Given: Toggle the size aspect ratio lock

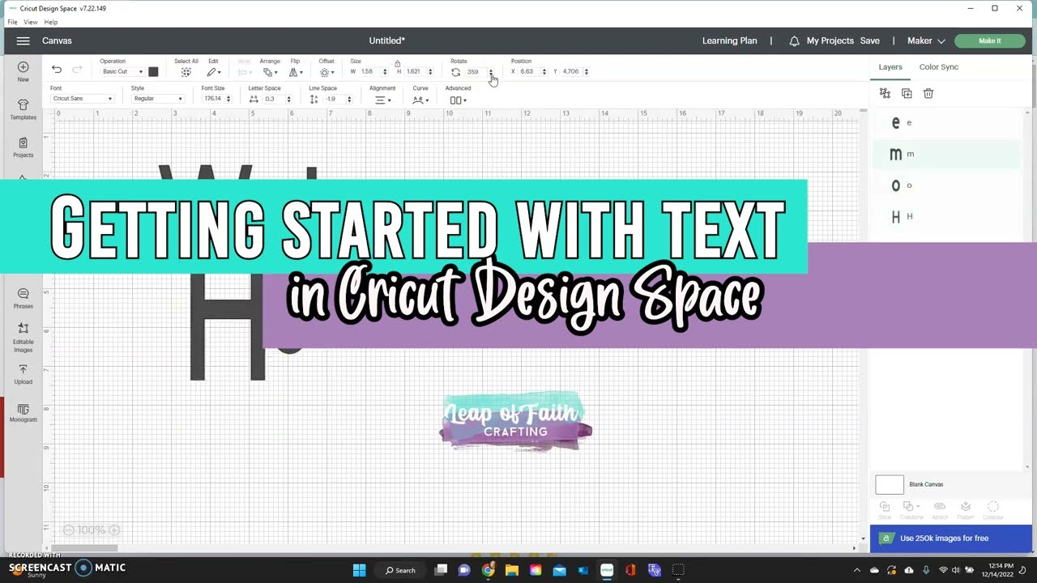Looking at the screenshot, I should pyautogui.click(x=397, y=63).
